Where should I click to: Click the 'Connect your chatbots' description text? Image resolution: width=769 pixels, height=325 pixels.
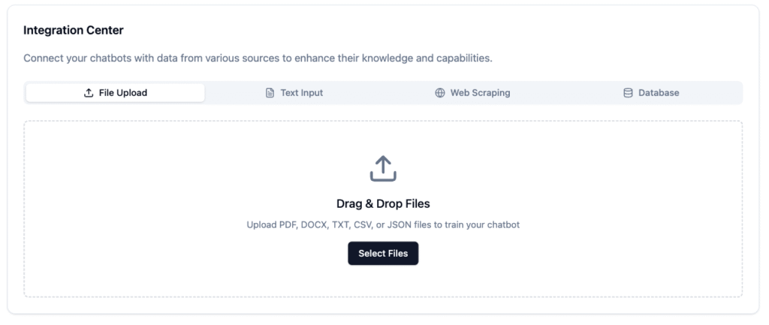click(258, 59)
